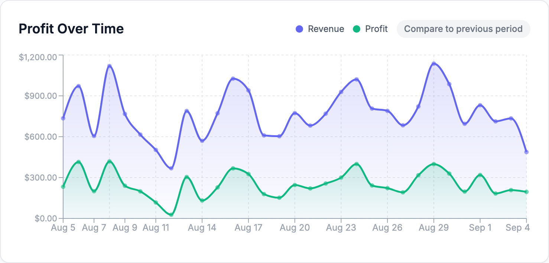Click the $0.00 y-axis label

point(46,218)
